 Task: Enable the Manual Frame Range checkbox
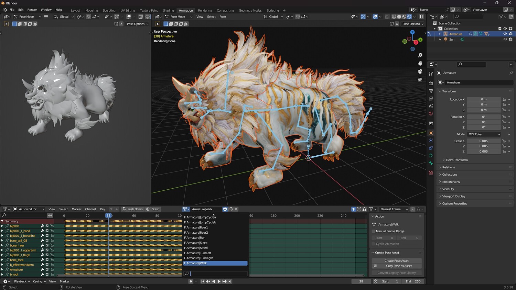click(373, 231)
